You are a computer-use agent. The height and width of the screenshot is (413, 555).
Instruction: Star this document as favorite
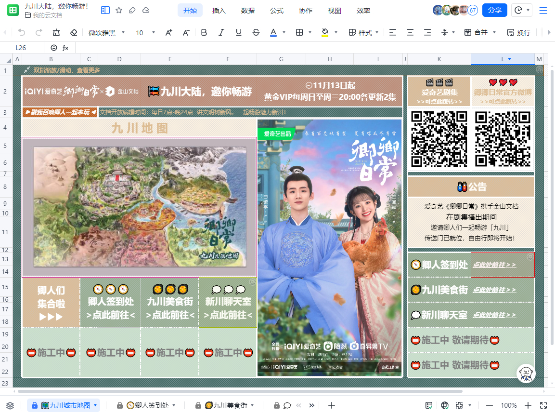[119, 10]
